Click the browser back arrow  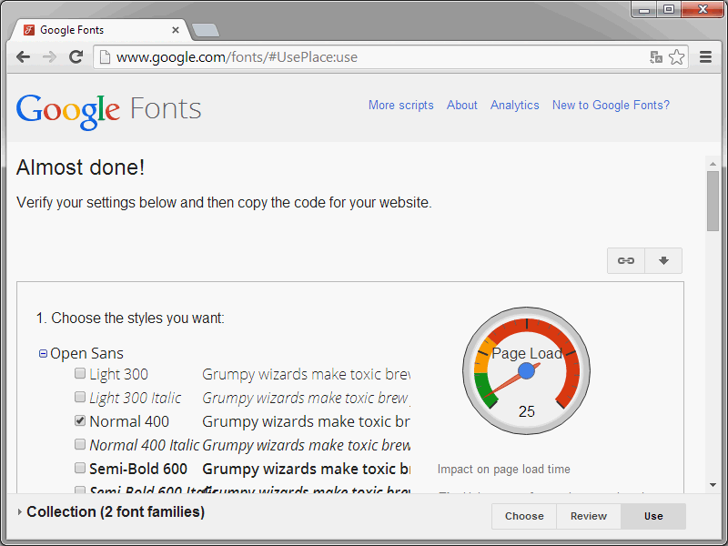(24, 57)
